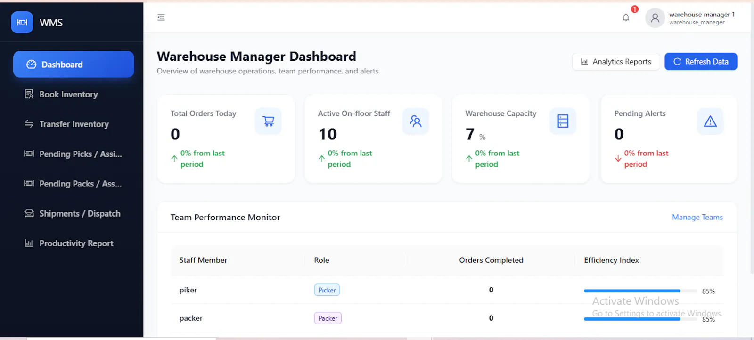Screen dimensions: 754x340
Task: Open Pending Picks / Assi... menu item
Action: pyautogui.click(x=74, y=154)
